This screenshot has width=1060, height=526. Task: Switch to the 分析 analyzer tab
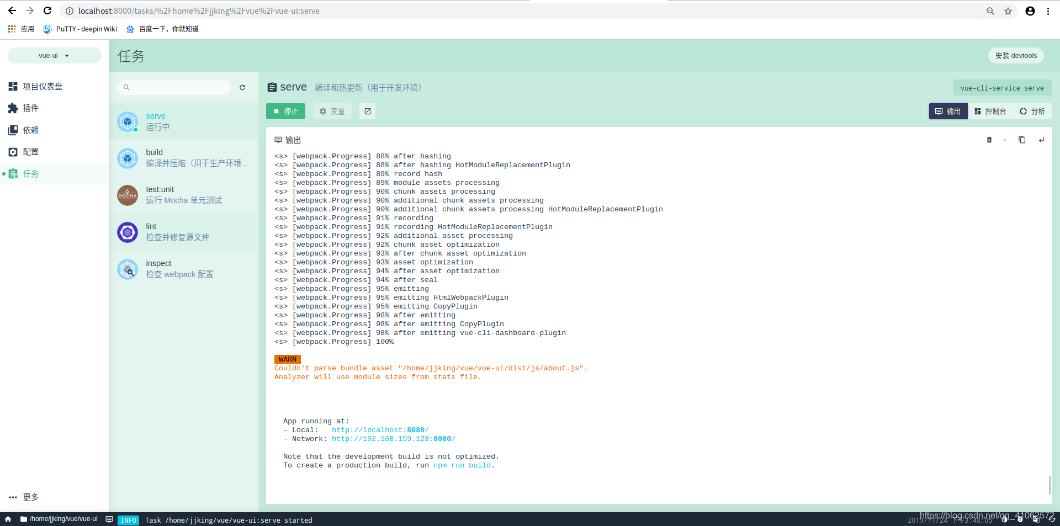click(1032, 111)
